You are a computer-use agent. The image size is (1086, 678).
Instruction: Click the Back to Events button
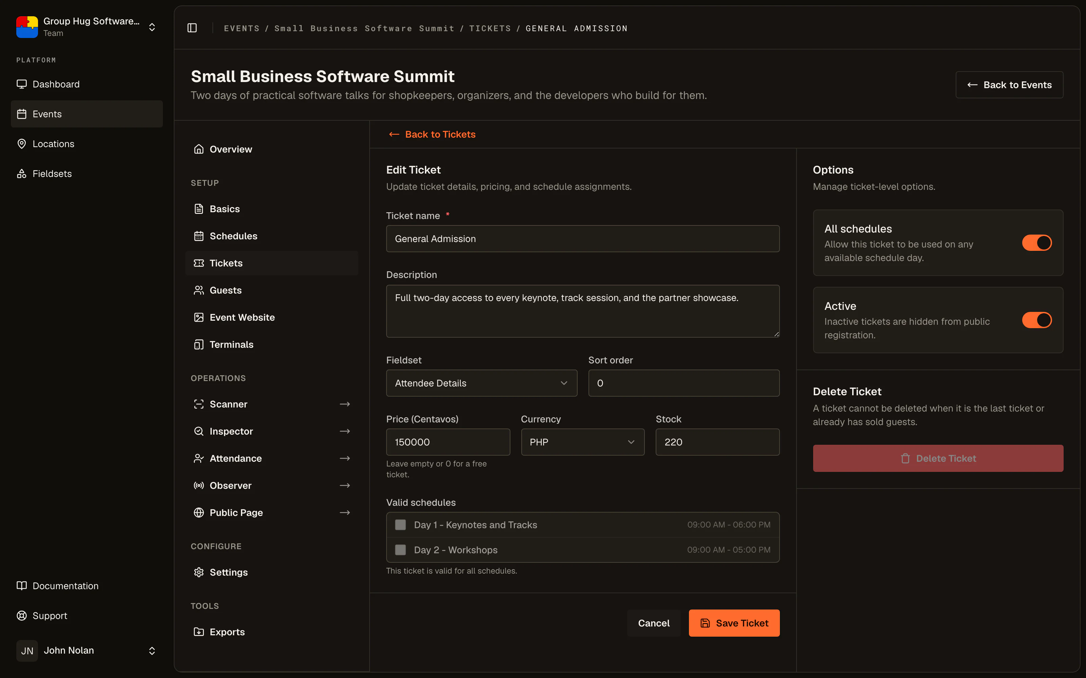pos(1009,85)
